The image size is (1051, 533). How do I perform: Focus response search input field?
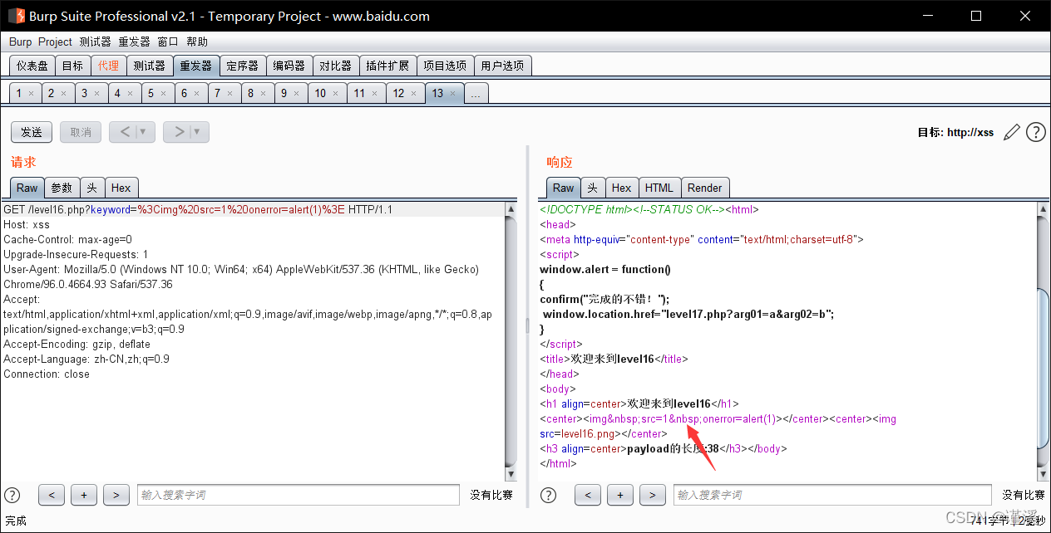pyautogui.click(x=832, y=495)
